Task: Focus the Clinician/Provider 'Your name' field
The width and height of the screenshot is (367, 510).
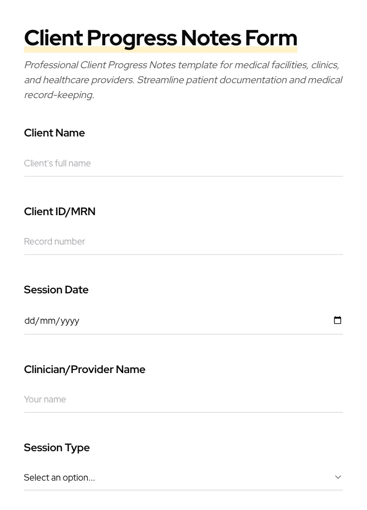Action: coord(183,399)
